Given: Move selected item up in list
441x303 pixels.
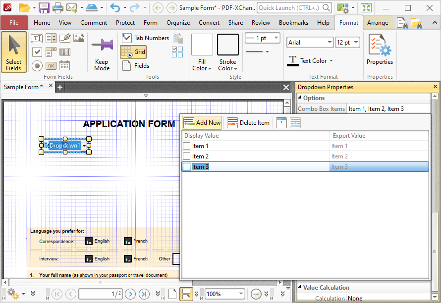Looking at the screenshot, I should point(281,123).
